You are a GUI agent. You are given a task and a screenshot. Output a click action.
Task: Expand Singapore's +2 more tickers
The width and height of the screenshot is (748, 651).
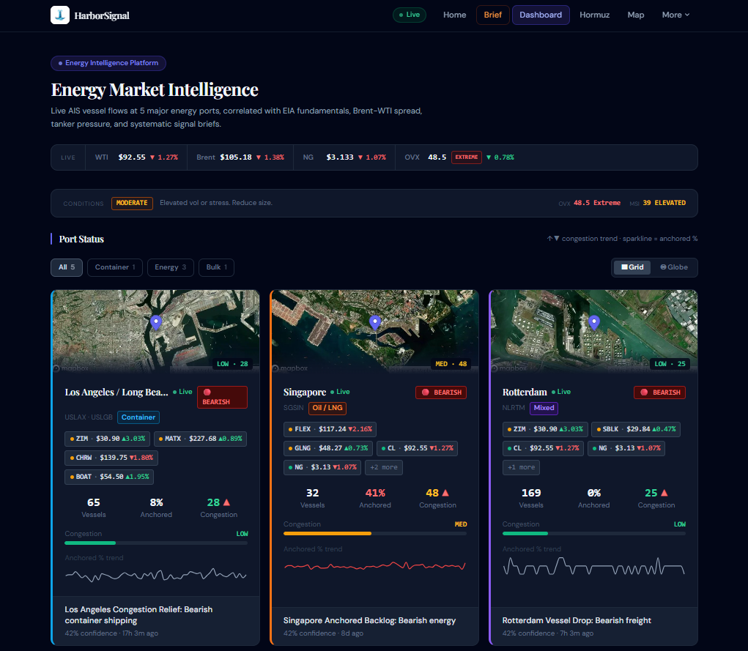[384, 467]
